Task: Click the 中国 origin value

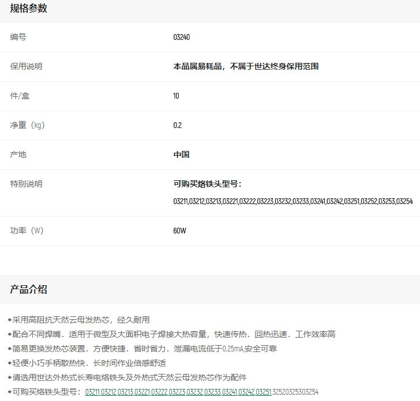Action: pyautogui.click(x=181, y=155)
